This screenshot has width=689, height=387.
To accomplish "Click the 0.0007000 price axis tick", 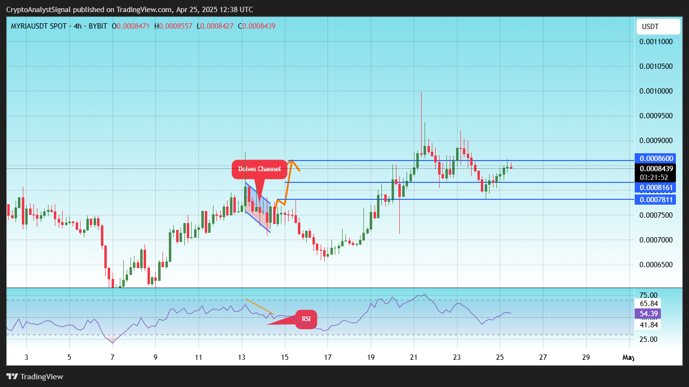I will (656, 240).
